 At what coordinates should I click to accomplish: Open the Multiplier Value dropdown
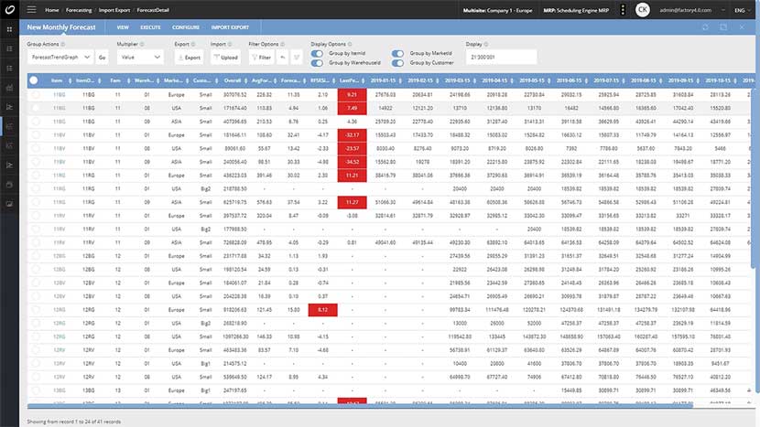(140, 57)
